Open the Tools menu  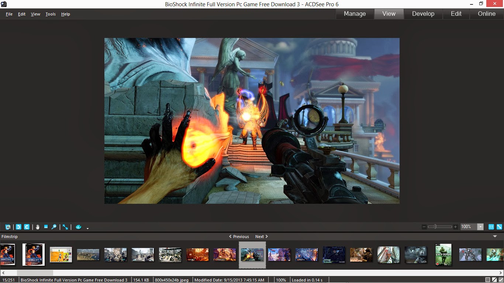[x=51, y=14]
